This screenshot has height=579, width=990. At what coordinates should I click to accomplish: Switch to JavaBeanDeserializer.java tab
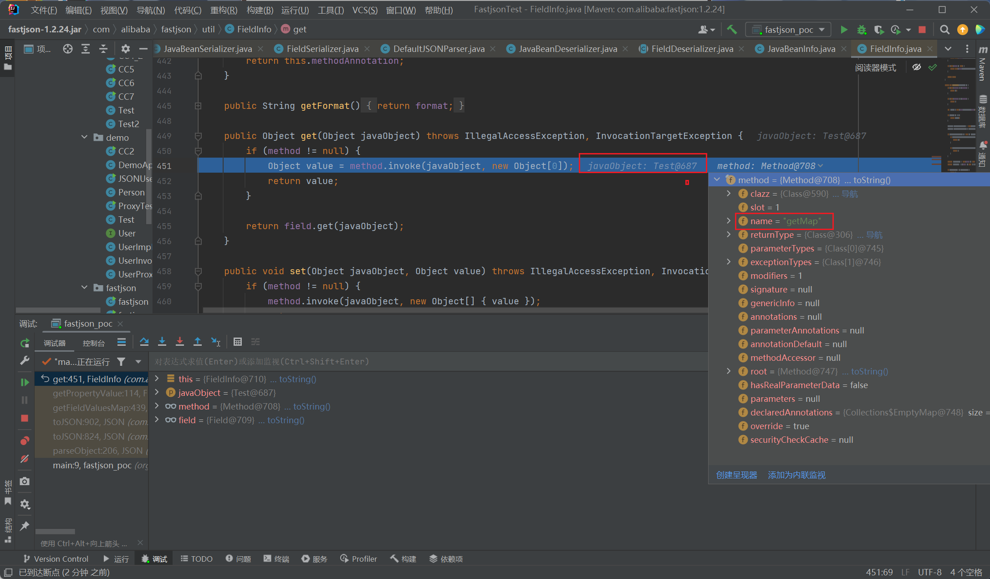point(567,49)
